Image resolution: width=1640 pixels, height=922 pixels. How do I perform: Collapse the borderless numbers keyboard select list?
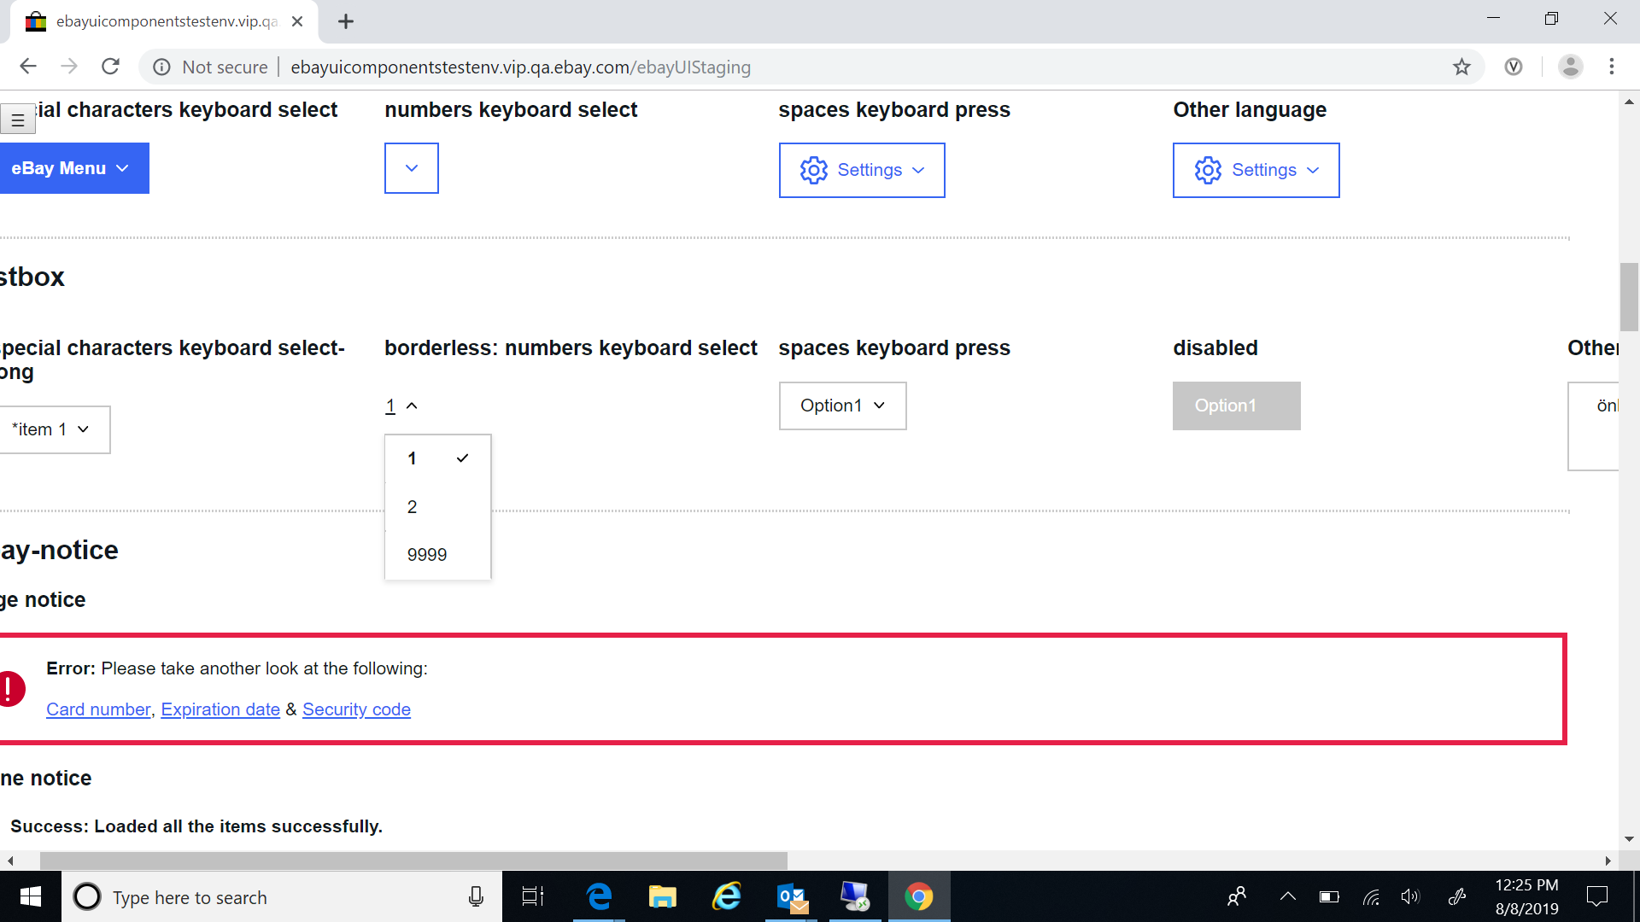401,406
